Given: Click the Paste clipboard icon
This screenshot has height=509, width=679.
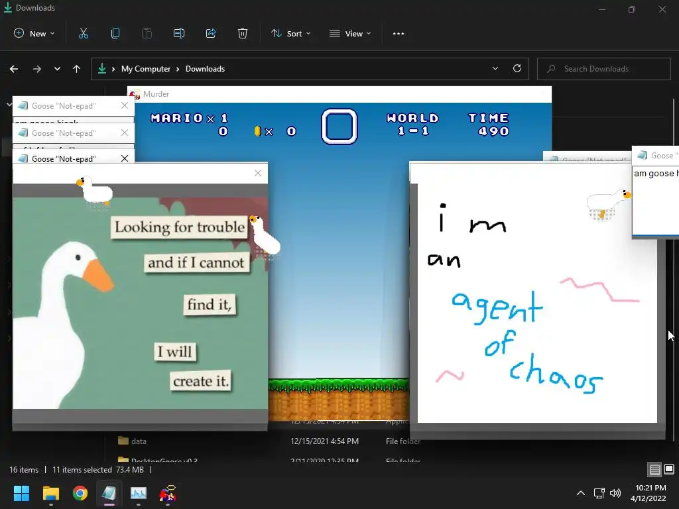Looking at the screenshot, I should point(147,33).
